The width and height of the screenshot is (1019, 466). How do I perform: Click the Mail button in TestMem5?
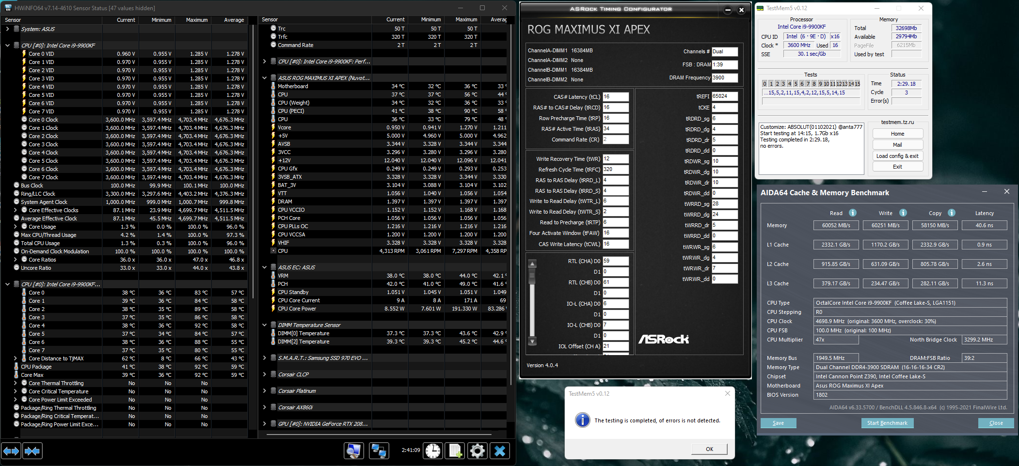point(897,145)
